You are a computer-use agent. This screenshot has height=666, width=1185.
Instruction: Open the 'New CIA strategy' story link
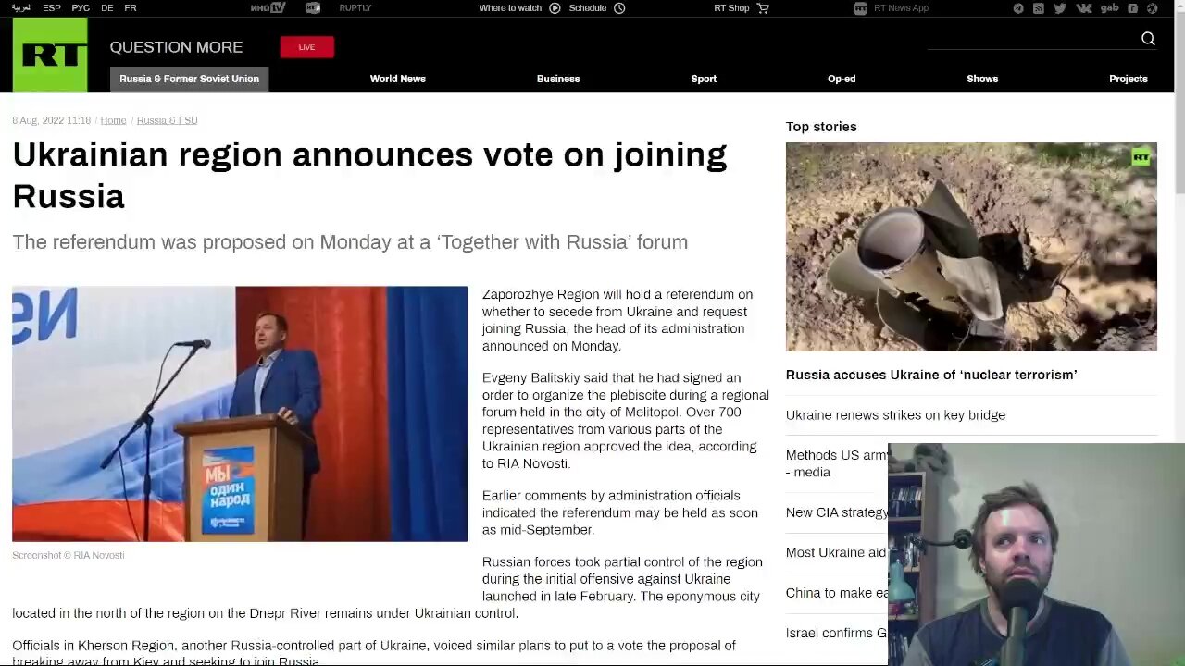pos(837,512)
